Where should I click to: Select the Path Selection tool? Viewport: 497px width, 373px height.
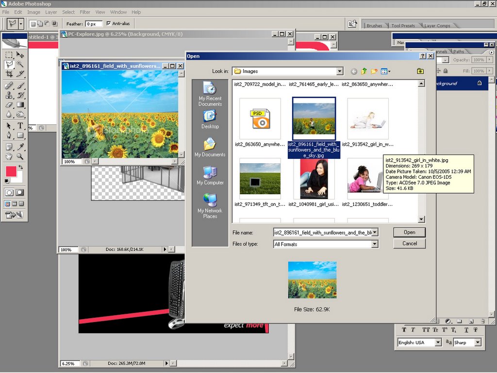click(9, 126)
